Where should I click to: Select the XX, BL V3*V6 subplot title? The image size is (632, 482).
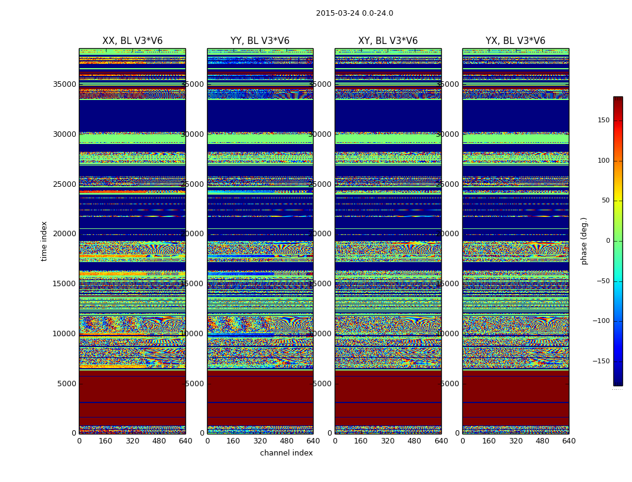[132, 41]
